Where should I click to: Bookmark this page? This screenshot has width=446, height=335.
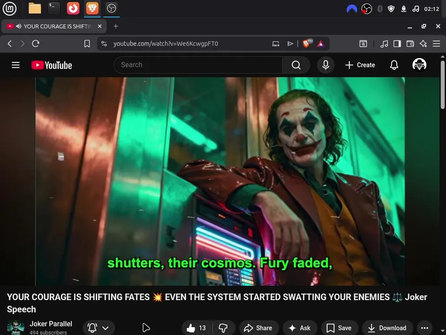tap(87, 44)
